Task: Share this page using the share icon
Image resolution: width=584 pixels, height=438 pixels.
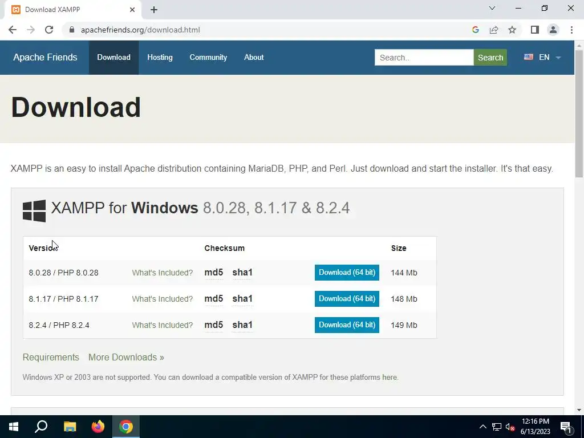Action: click(x=494, y=30)
